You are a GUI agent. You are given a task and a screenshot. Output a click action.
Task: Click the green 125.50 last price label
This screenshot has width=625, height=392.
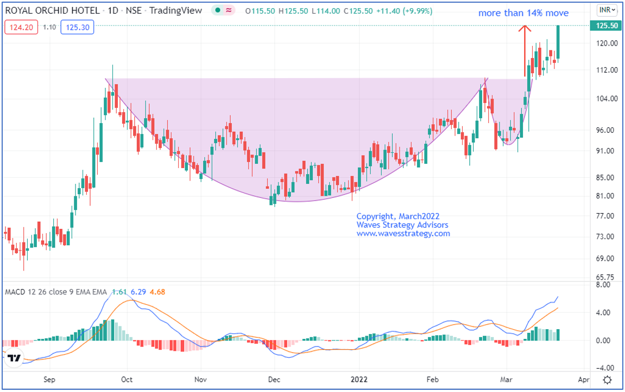coord(607,25)
